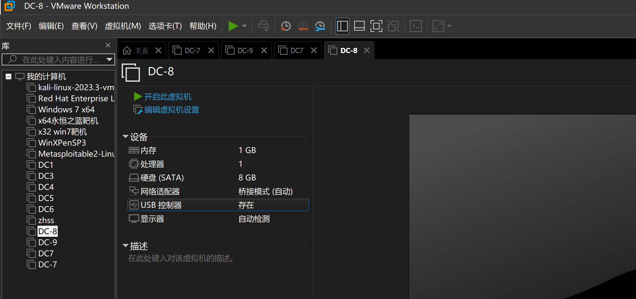
Task: Click the 开启此虚拟机 link
Action: coord(167,97)
